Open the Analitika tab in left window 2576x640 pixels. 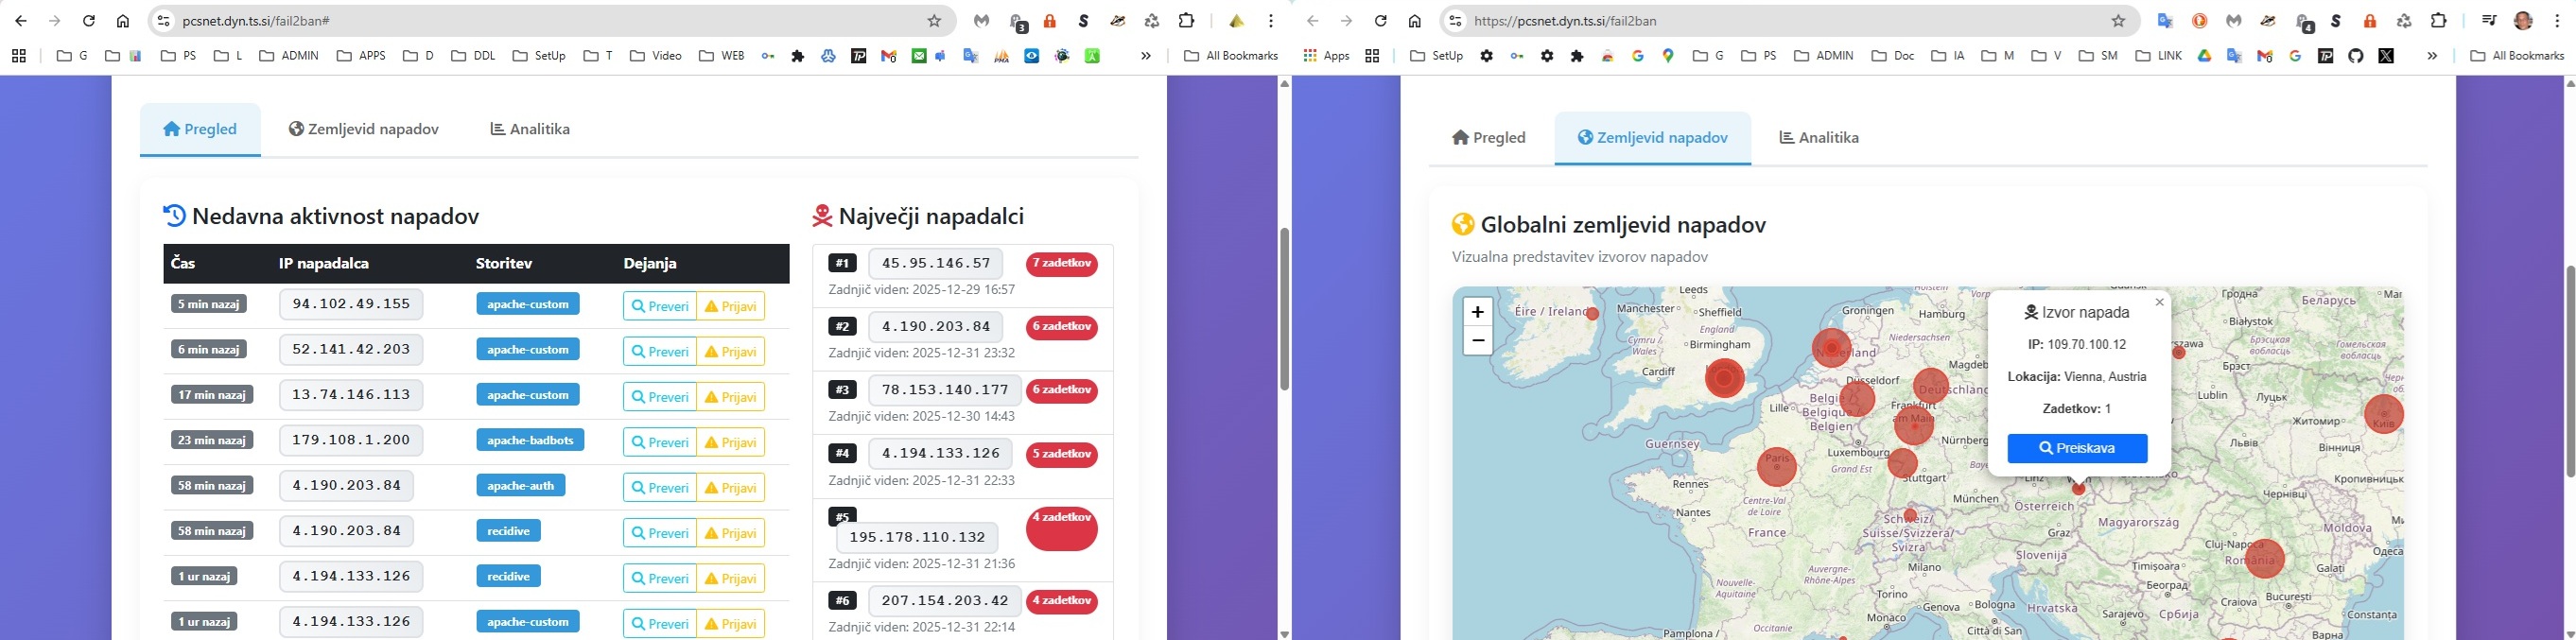(x=530, y=129)
